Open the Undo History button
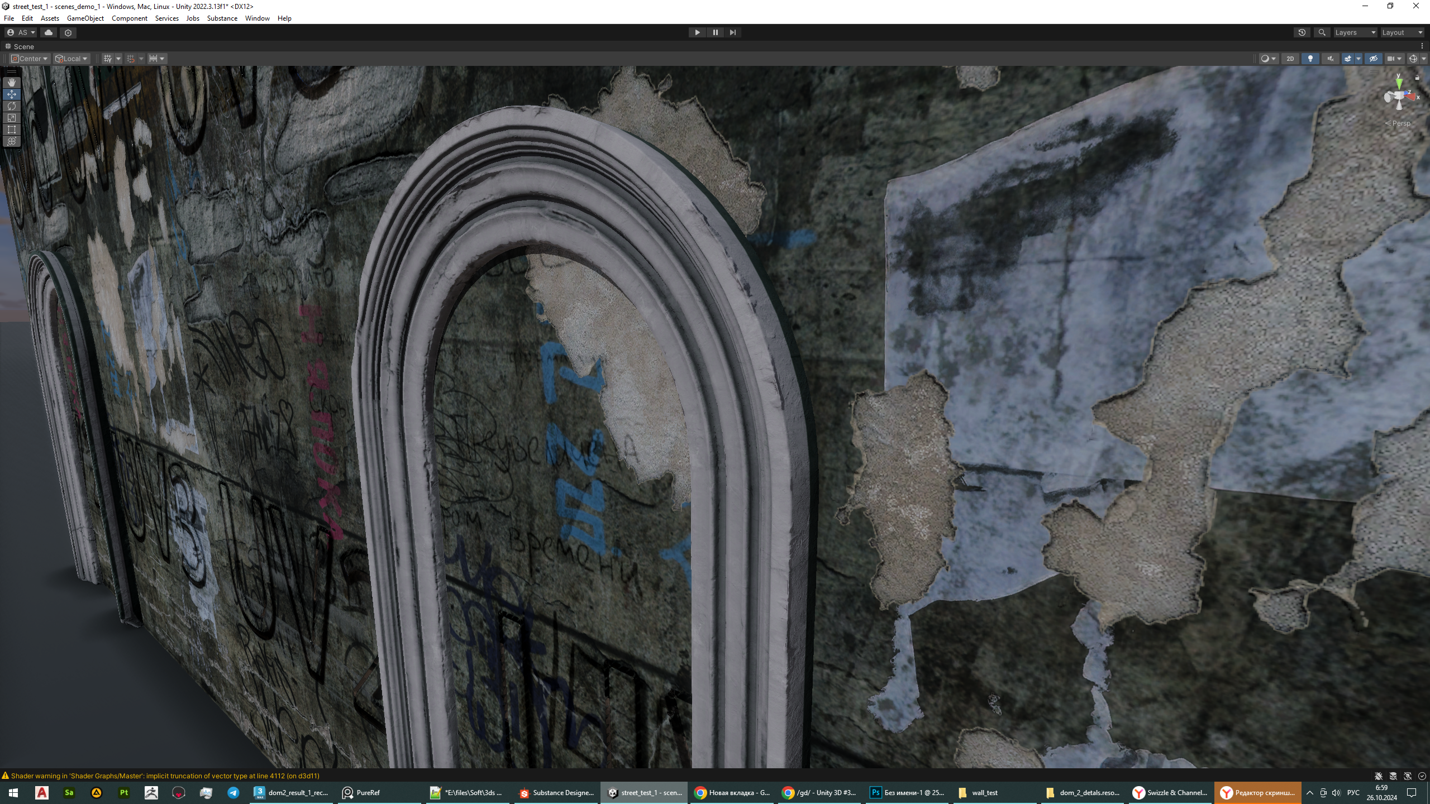The height and width of the screenshot is (804, 1430). tap(1302, 32)
